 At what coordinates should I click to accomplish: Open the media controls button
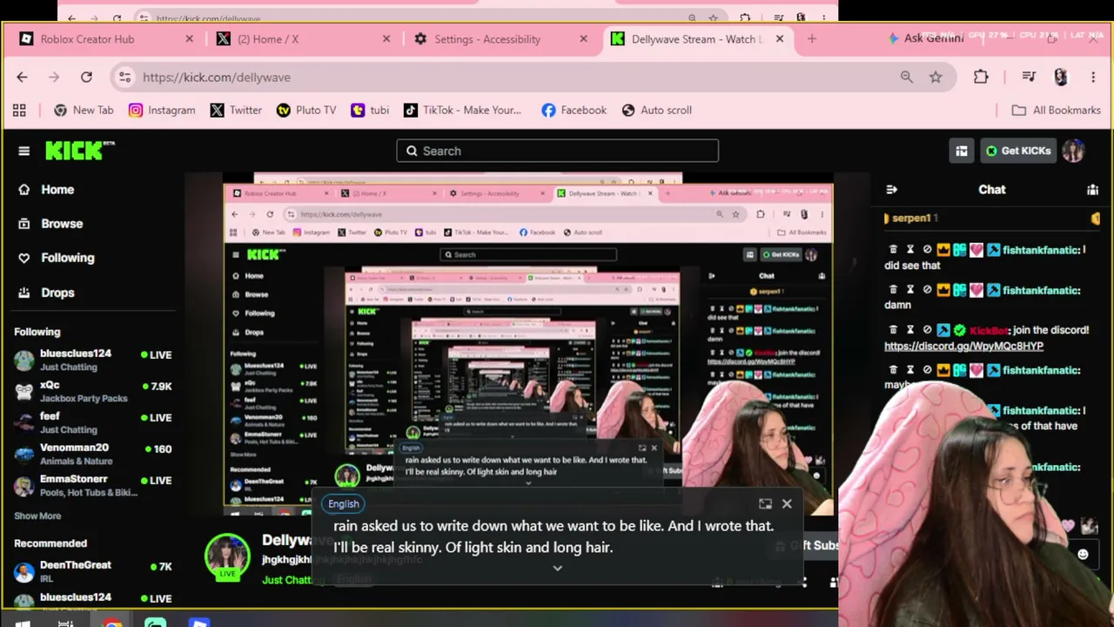click(1029, 77)
